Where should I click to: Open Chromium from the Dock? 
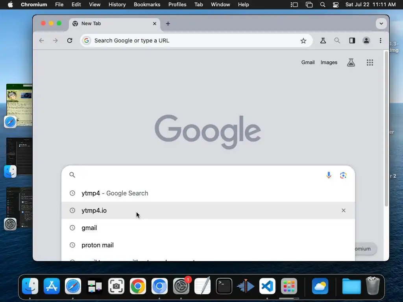click(159, 286)
